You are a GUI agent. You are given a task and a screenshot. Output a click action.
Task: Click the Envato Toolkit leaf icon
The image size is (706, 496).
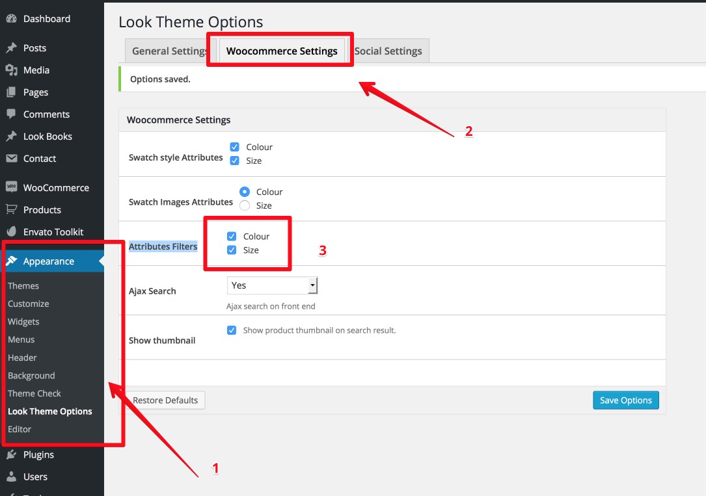click(x=12, y=231)
